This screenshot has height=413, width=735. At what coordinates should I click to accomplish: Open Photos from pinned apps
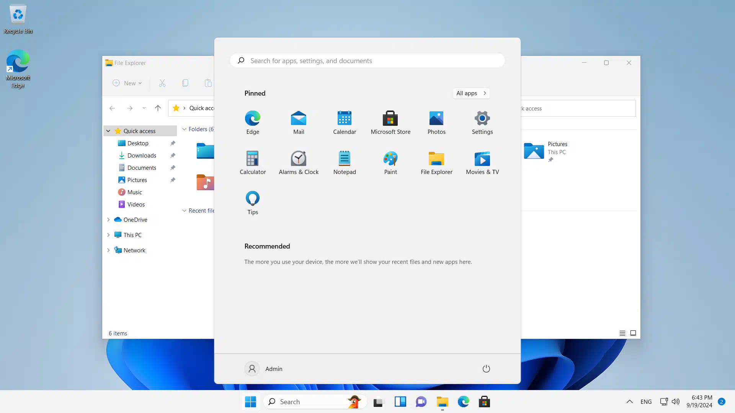[436, 123]
